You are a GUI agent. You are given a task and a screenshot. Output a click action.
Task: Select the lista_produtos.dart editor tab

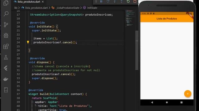click(29, 2)
